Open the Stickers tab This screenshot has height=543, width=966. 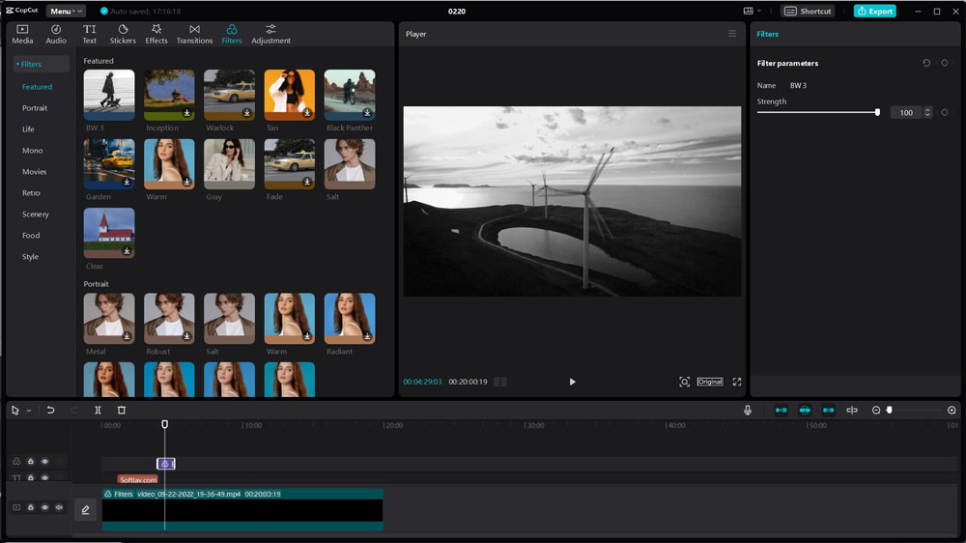(x=123, y=34)
